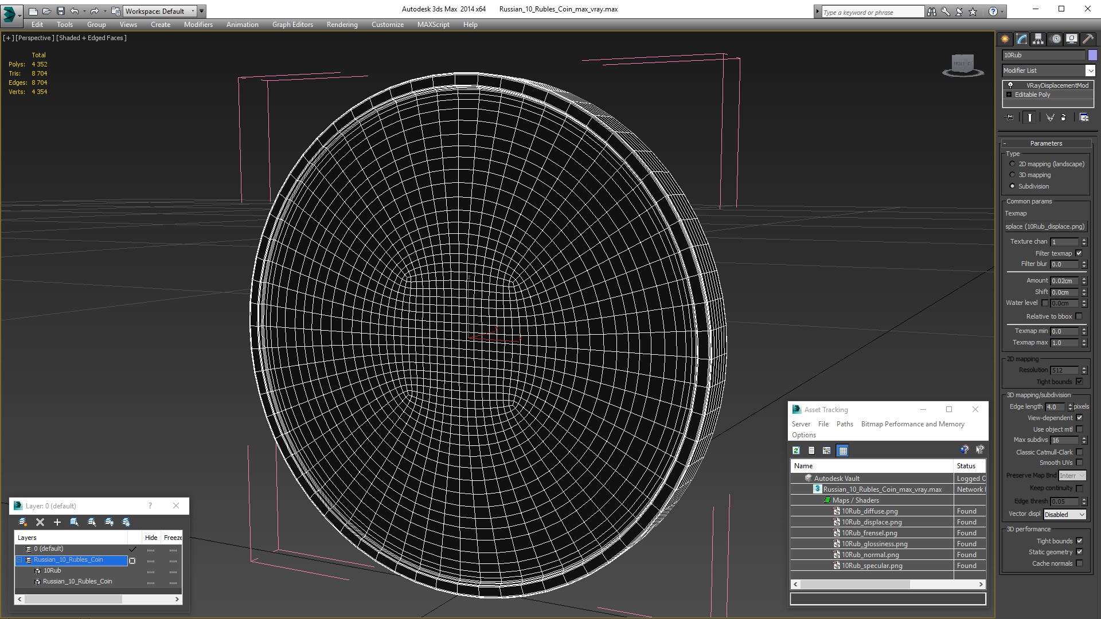Open the Vector displ Disabled dropdown
Image resolution: width=1101 pixels, height=619 pixels.
point(1065,515)
